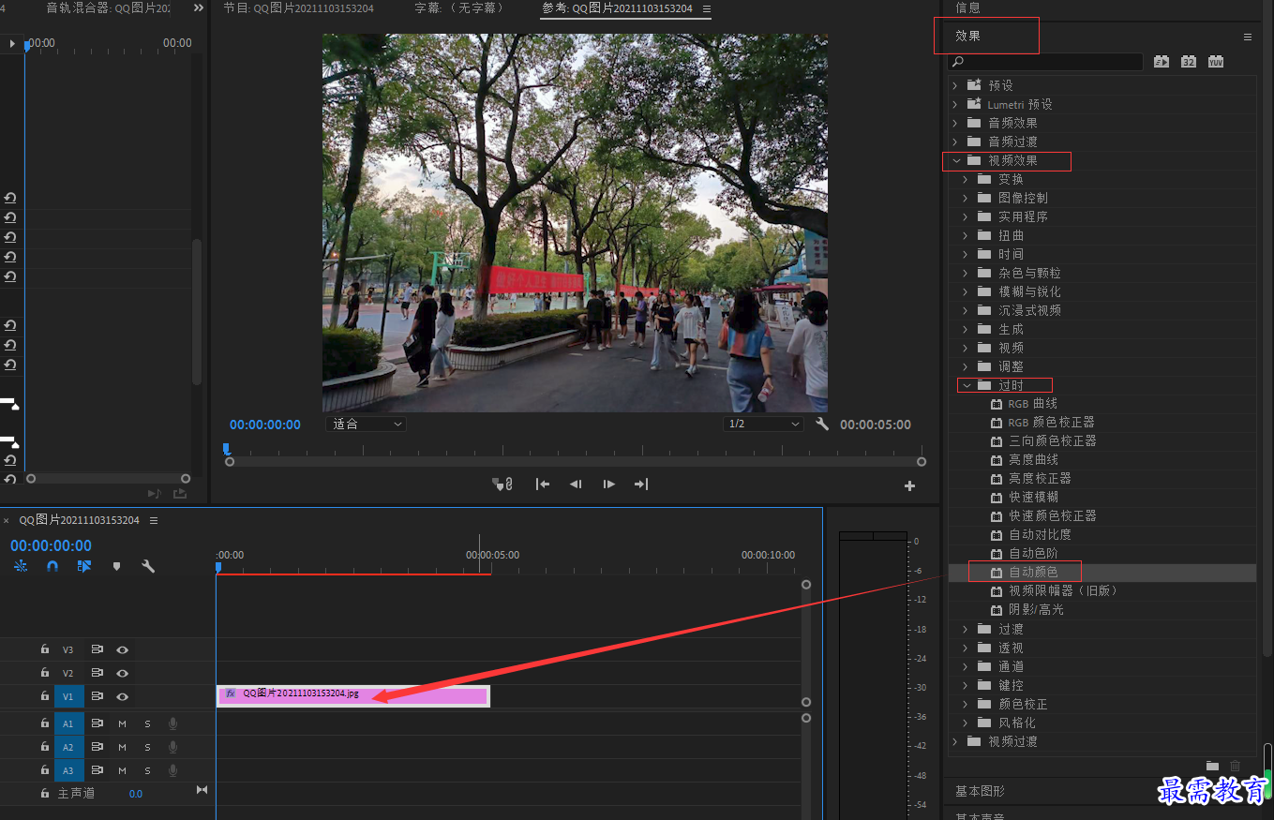The height and width of the screenshot is (820, 1274).
Task: Open the timeline sequence panel menu icon
Action: pyautogui.click(x=154, y=520)
